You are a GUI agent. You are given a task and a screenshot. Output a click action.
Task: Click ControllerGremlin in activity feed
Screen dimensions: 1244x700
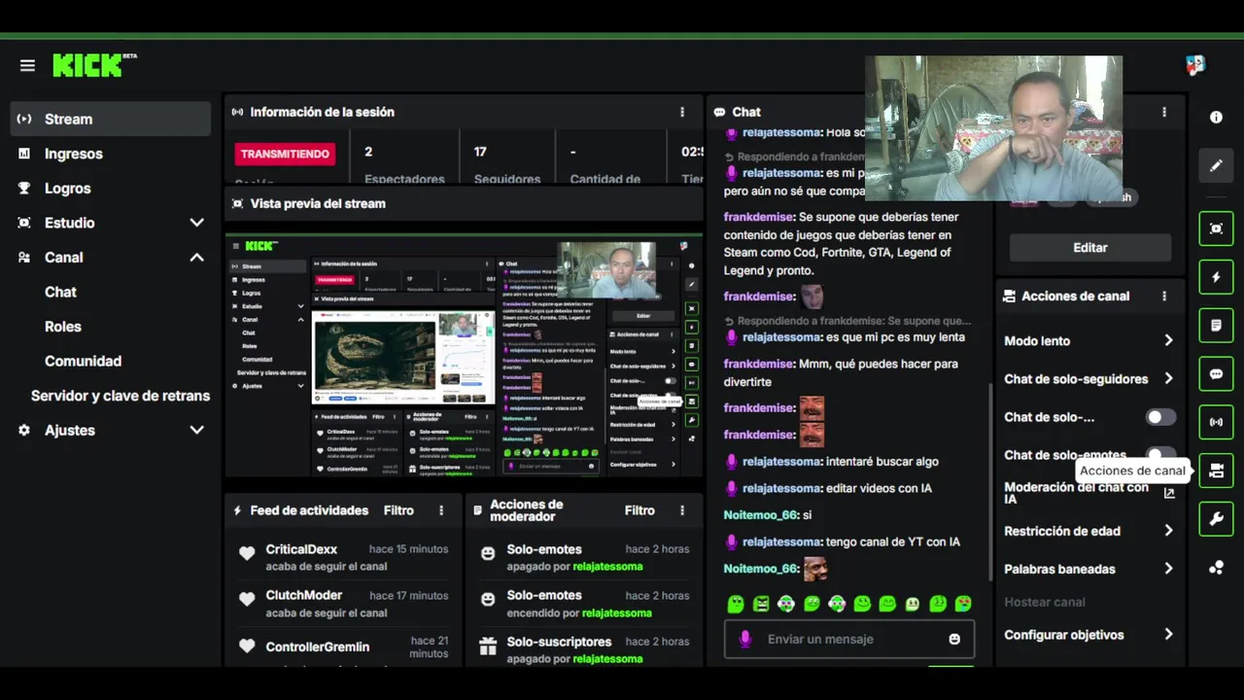point(318,647)
